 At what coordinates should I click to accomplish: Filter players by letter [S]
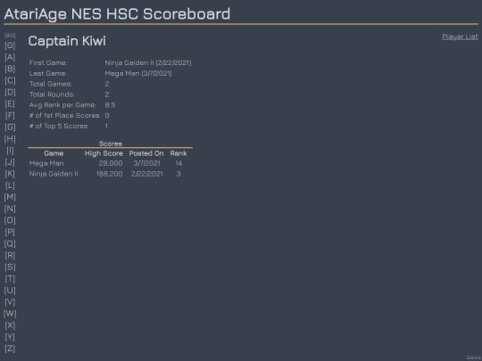click(x=10, y=267)
